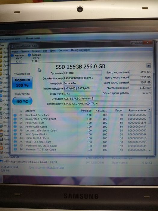Click the status dot for attribute 05
The image size is (158, 211).
point(15,119)
